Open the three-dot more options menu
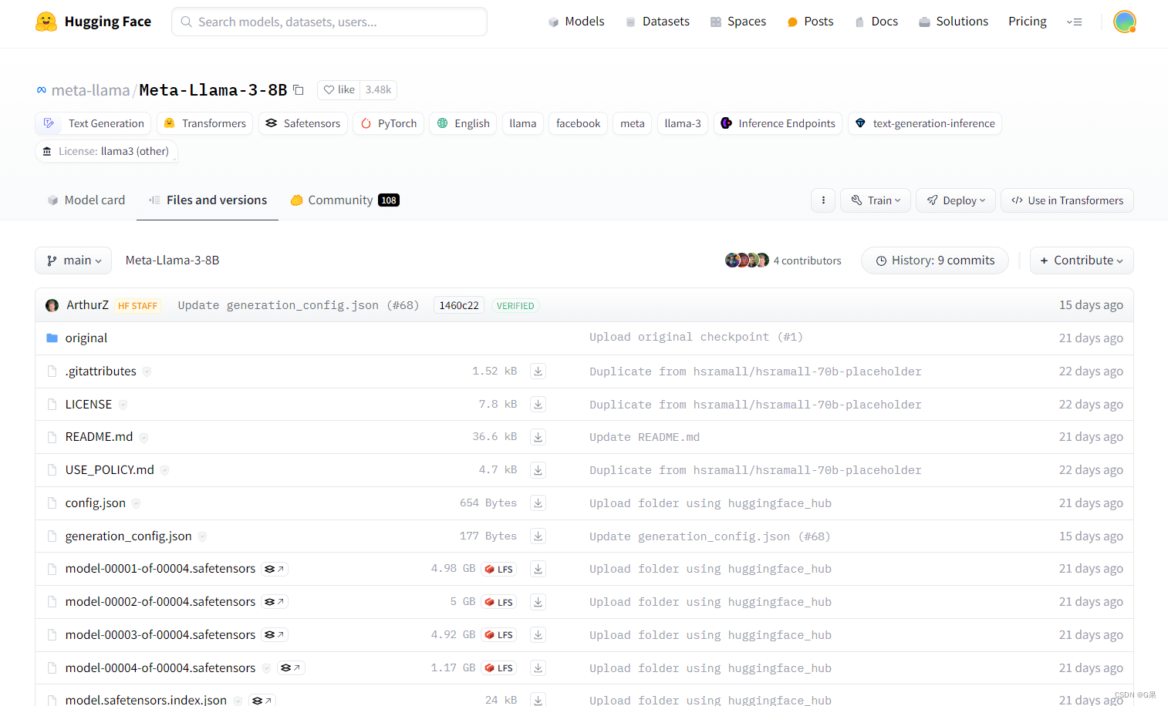 [x=823, y=200]
